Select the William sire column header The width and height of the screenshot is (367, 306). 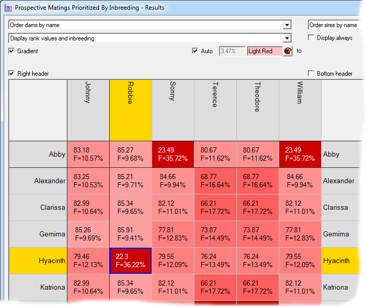(300, 111)
